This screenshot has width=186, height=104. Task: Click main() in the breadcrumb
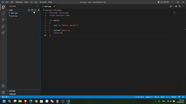coord(59,10)
